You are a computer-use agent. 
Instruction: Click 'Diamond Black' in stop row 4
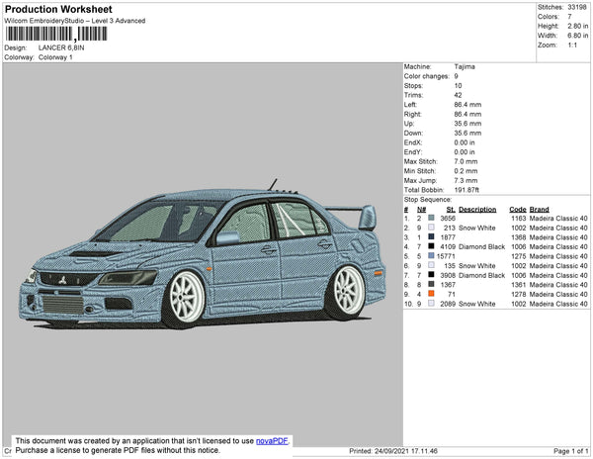[x=482, y=246]
